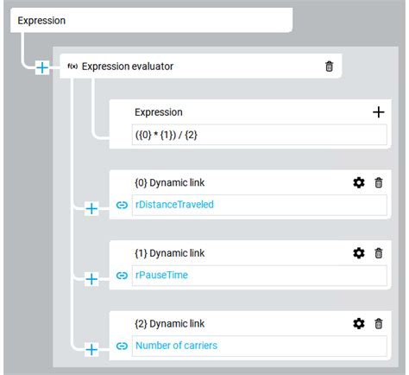
Task: Open settings gear for {0} Dynamic link
Action: pyautogui.click(x=359, y=182)
